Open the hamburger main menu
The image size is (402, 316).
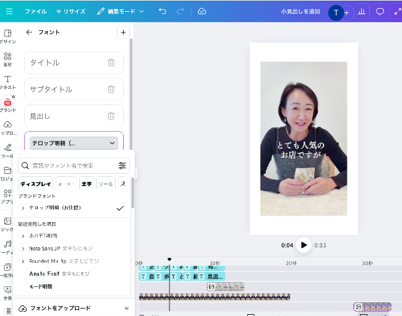[x=9, y=11]
